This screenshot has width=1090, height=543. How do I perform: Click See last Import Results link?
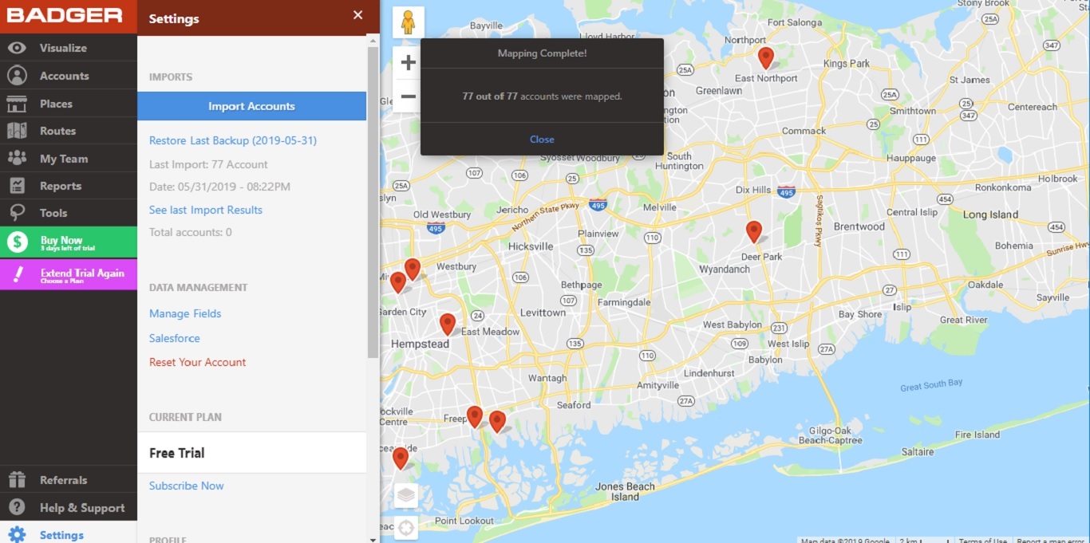coord(206,210)
